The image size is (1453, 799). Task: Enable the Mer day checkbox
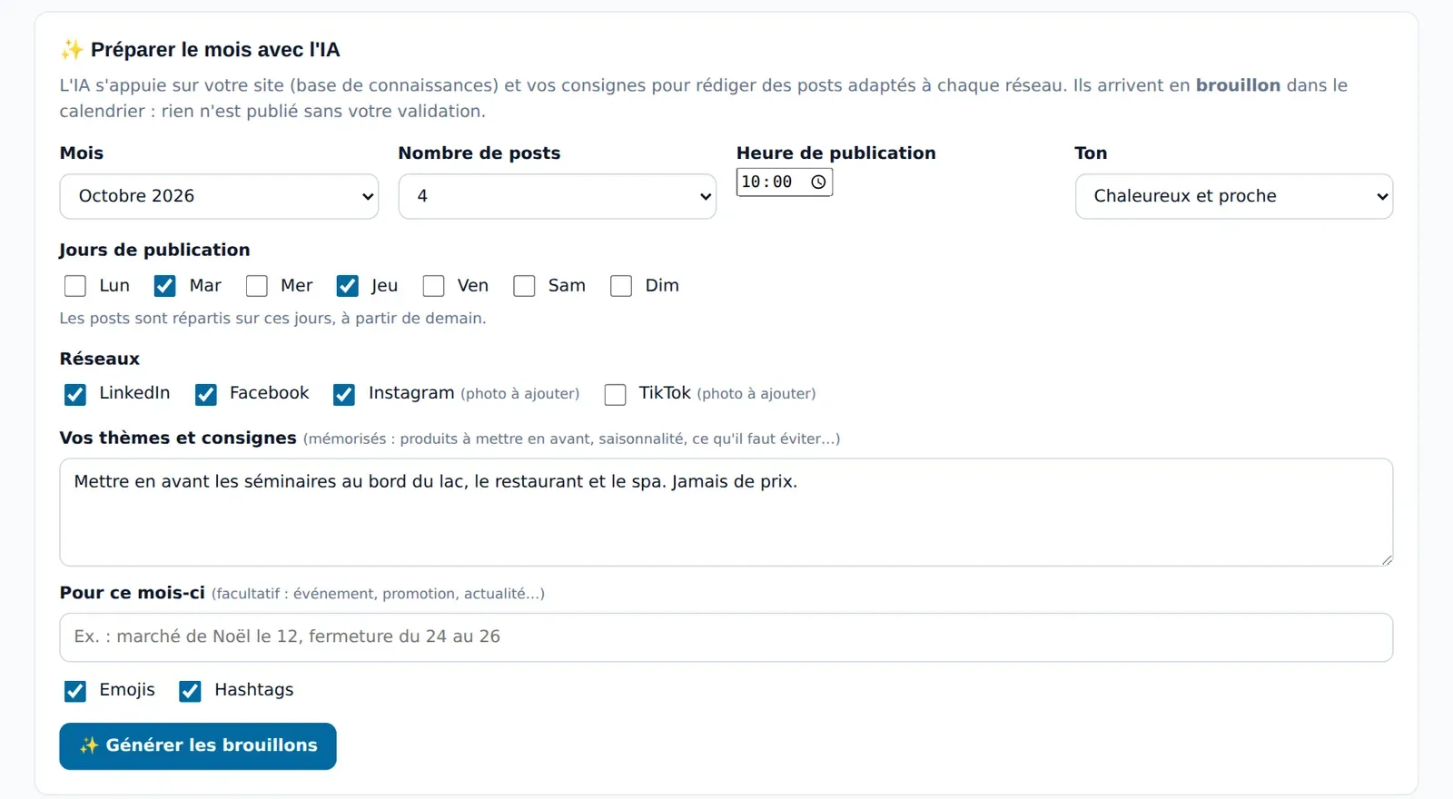pos(257,286)
